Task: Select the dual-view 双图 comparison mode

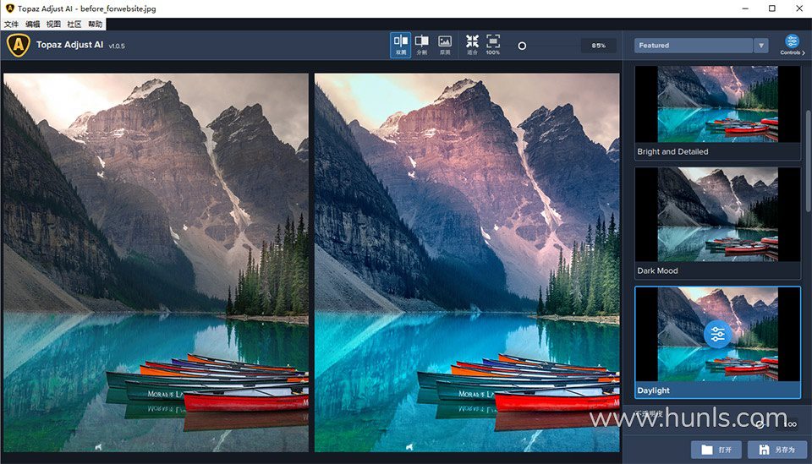Action: [400, 46]
